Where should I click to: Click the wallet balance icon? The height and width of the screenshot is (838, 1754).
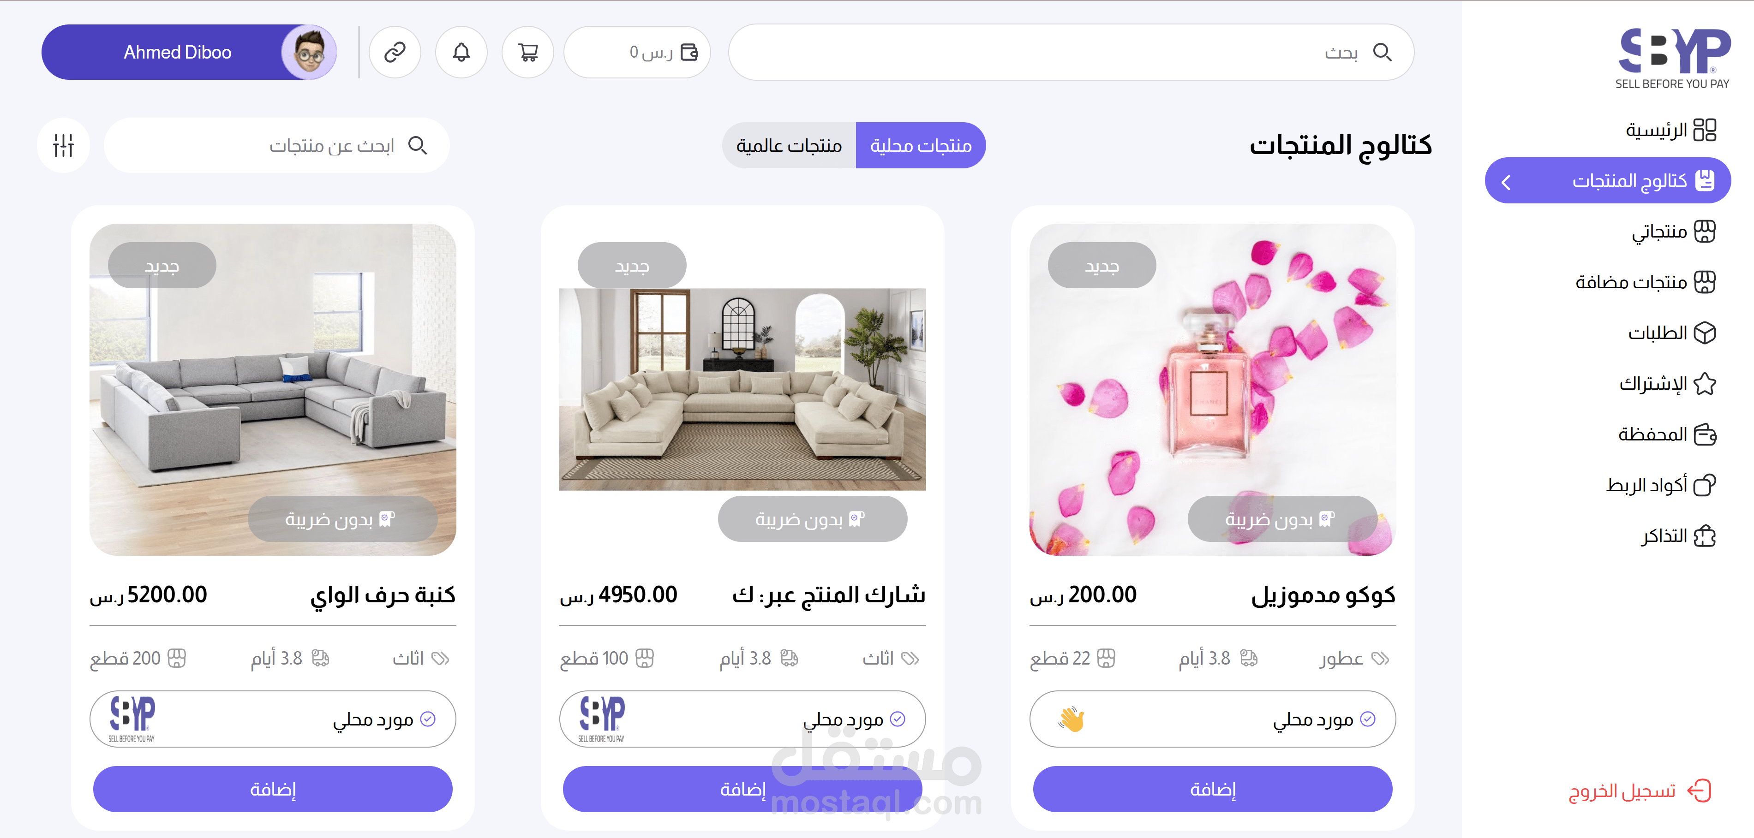(x=689, y=53)
